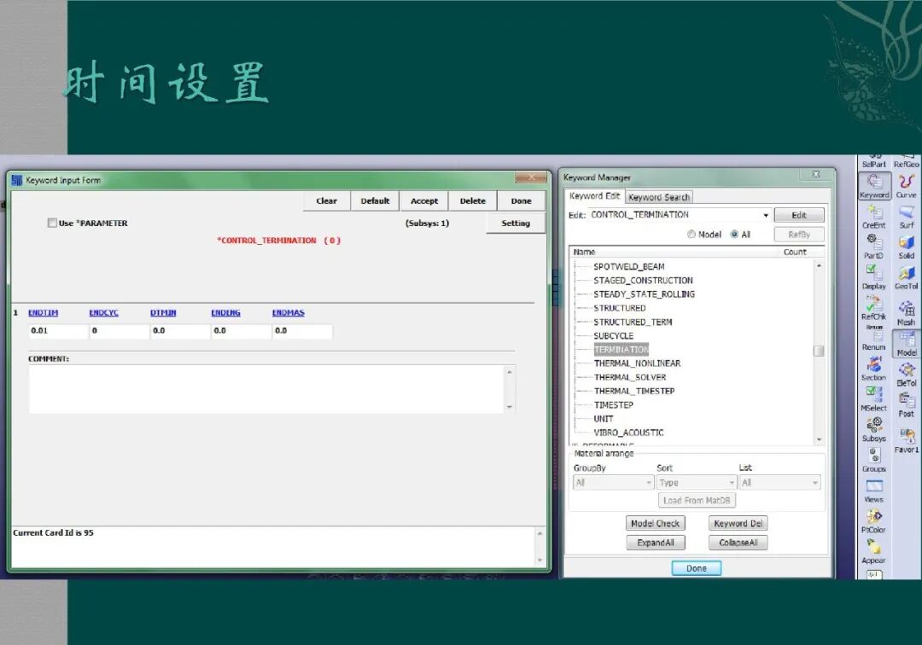Open the PtColor tool
This screenshot has width=922, height=645.
[874, 522]
